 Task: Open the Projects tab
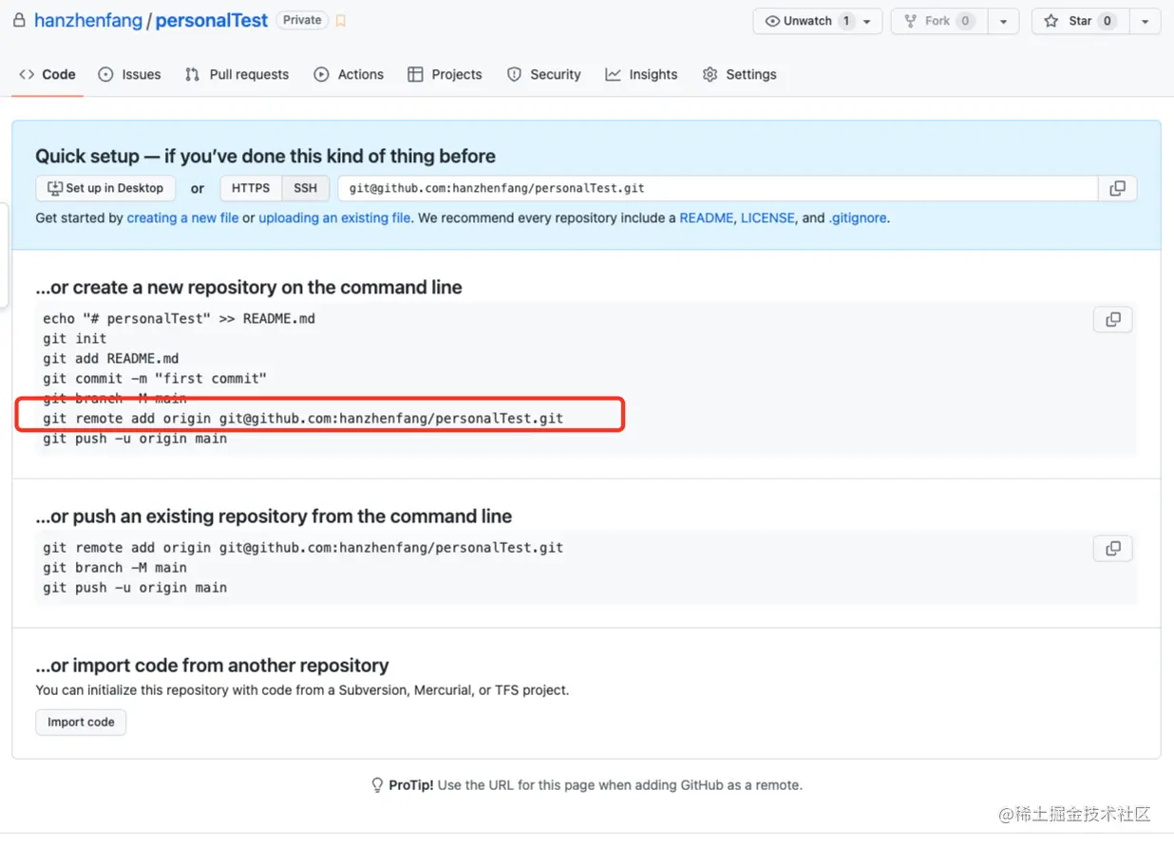click(445, 74)
